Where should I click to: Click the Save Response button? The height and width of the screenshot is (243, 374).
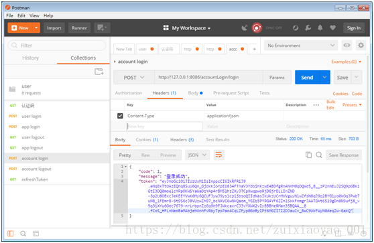[344, 155]
